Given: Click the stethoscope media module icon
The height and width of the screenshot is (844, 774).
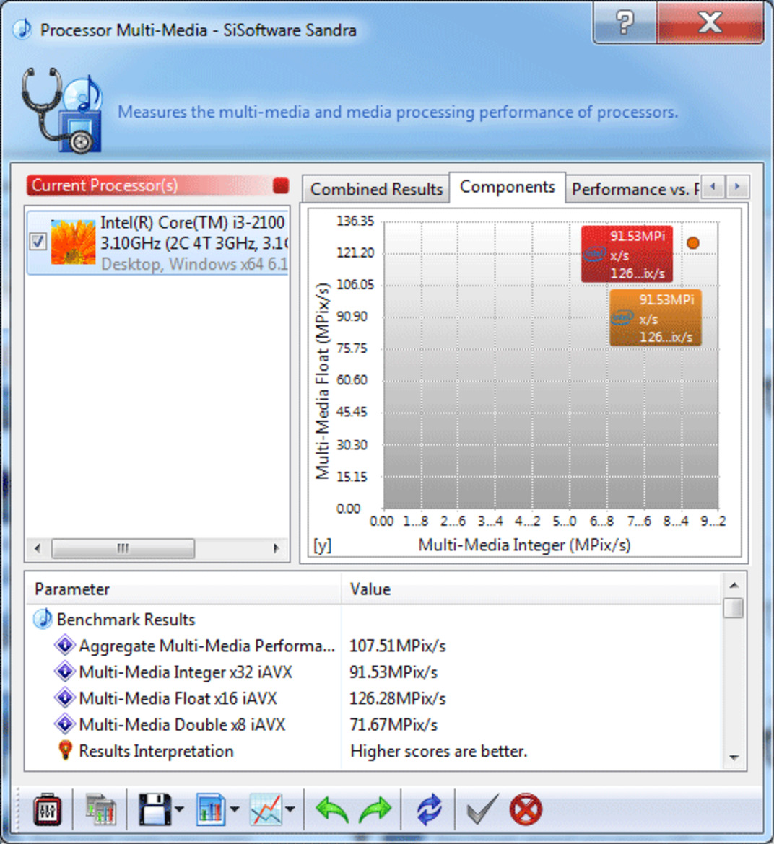Looking at the screenshot, I should pos(62,111).
